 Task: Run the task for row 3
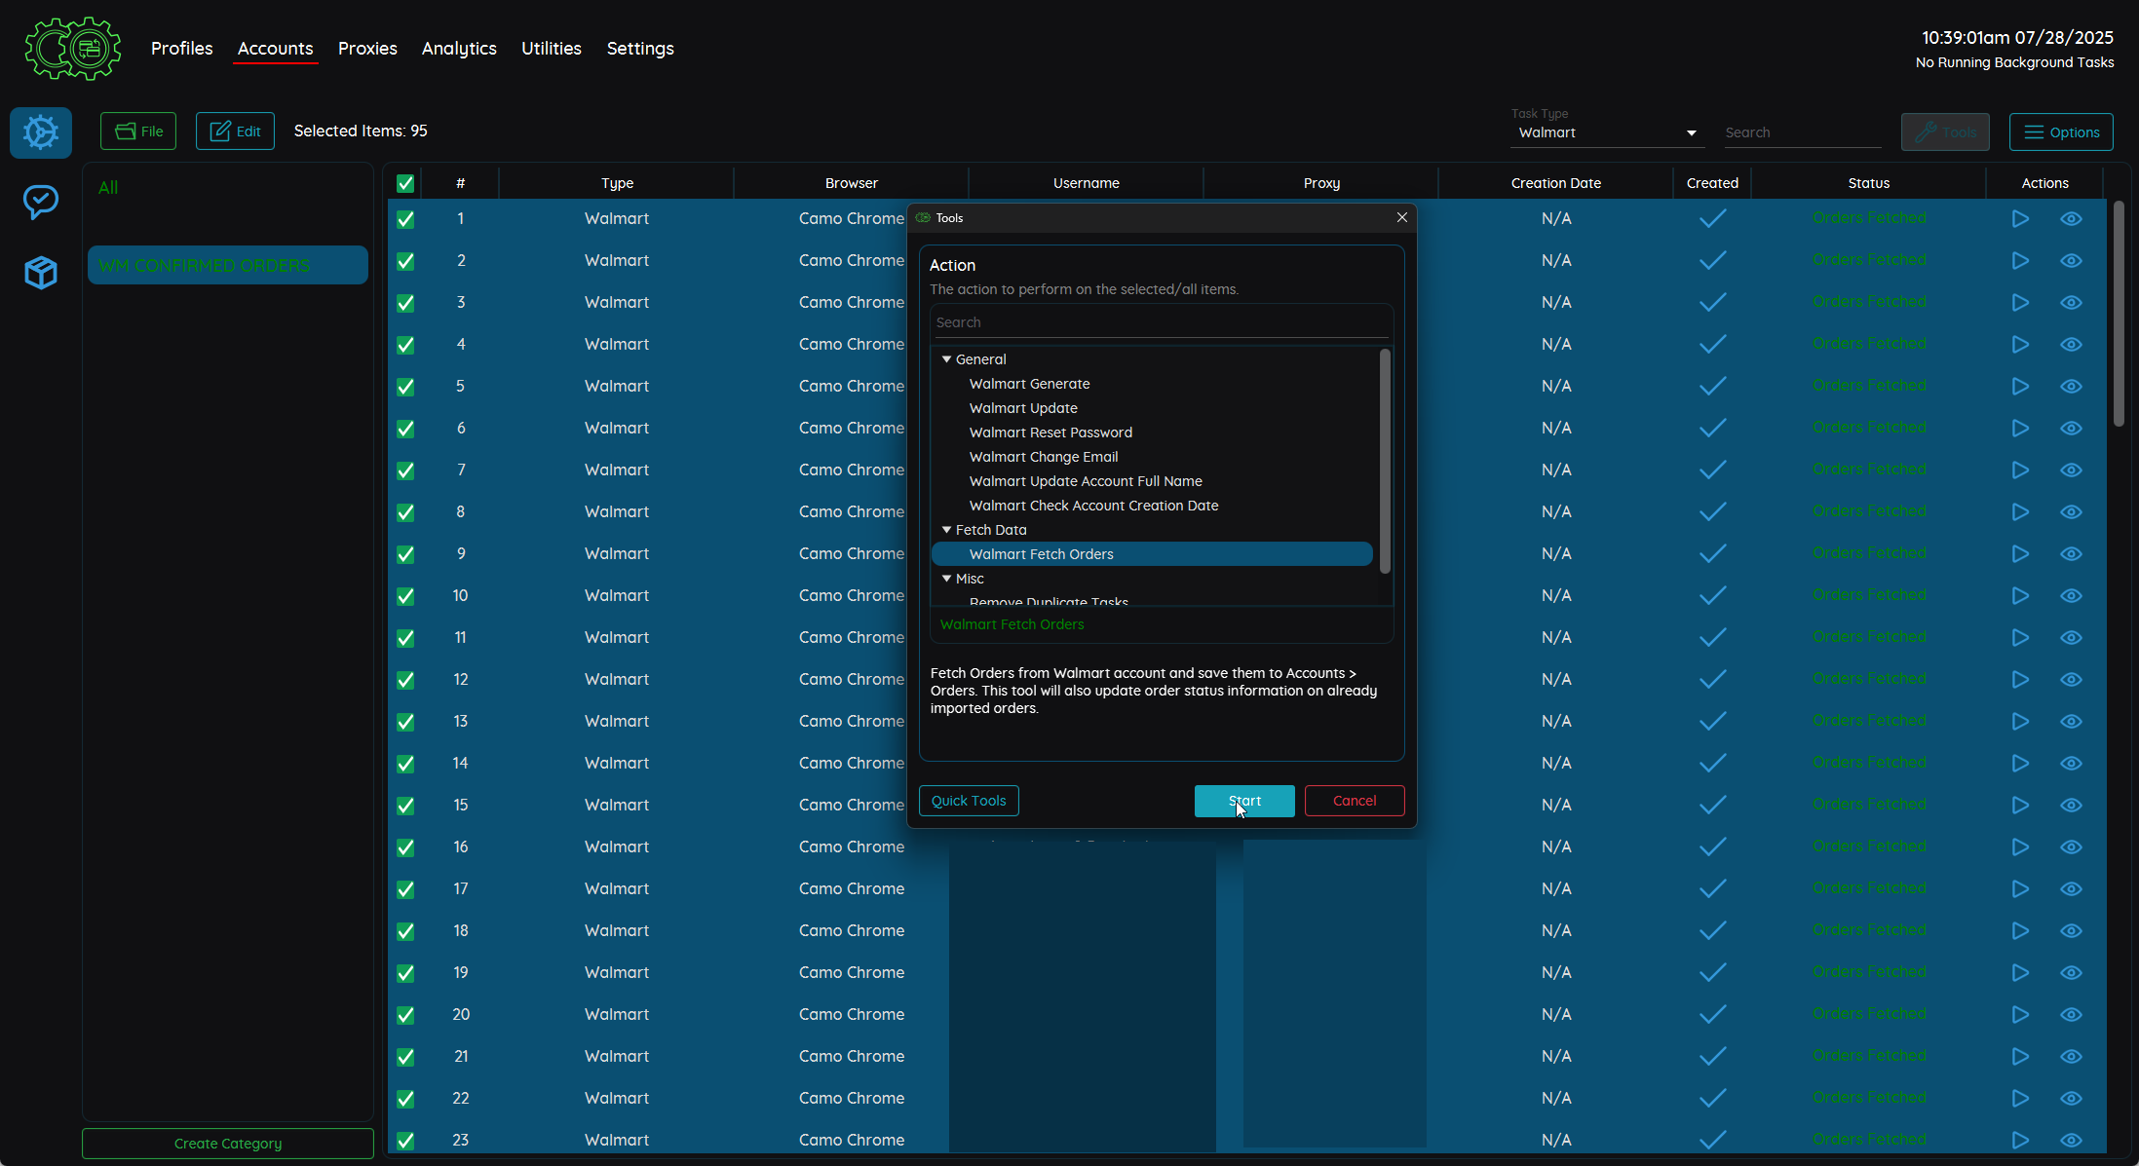coord(2020,303)
